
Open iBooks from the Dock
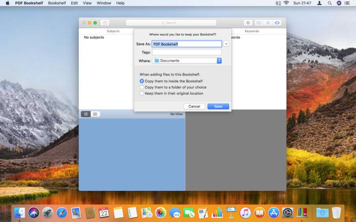[x=259, y=213]
